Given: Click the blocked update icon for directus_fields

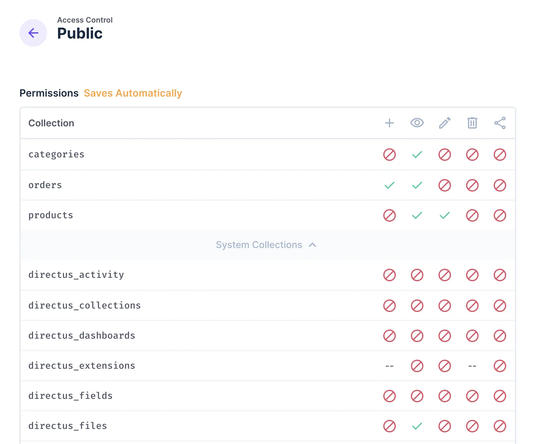Looking at the screenshot, I should [444, 396].
